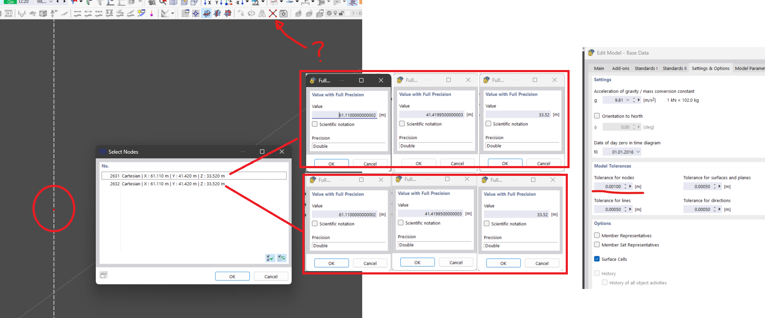Click invert selection icon in Select Nodes
The height and width of the screenshot is (318, 765).
281,258
